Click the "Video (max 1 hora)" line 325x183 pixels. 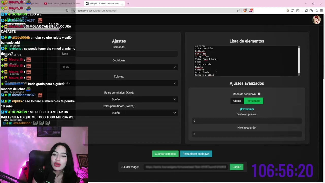coord(206,59)
